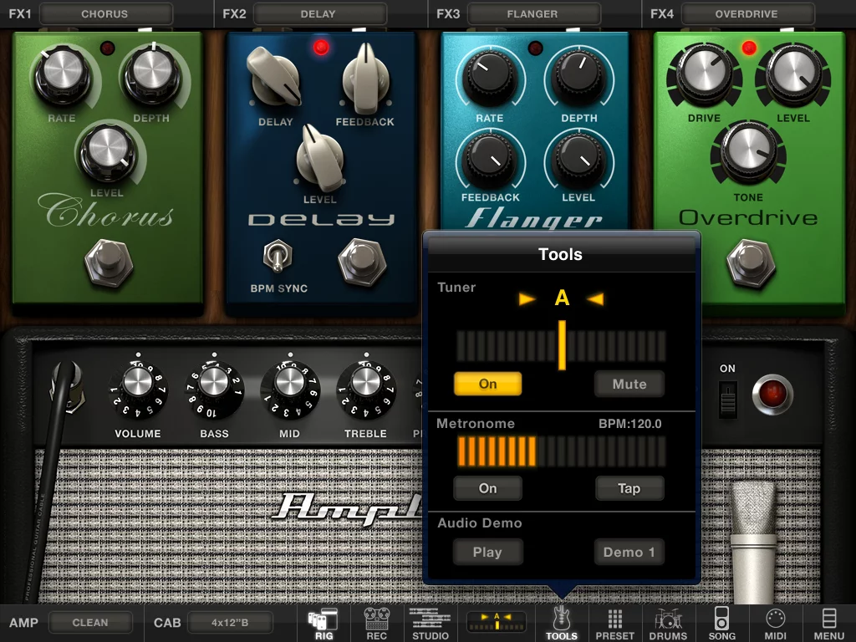Enable the metronome with its On button
Image resolution: width=856 pixels, height=642 pixels.
coord(487,488)
